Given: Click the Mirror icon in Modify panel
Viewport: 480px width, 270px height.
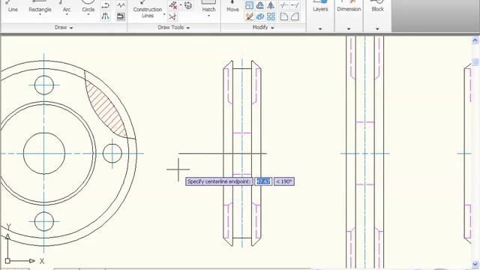Looking at the screenshot, I should [271, 5].
